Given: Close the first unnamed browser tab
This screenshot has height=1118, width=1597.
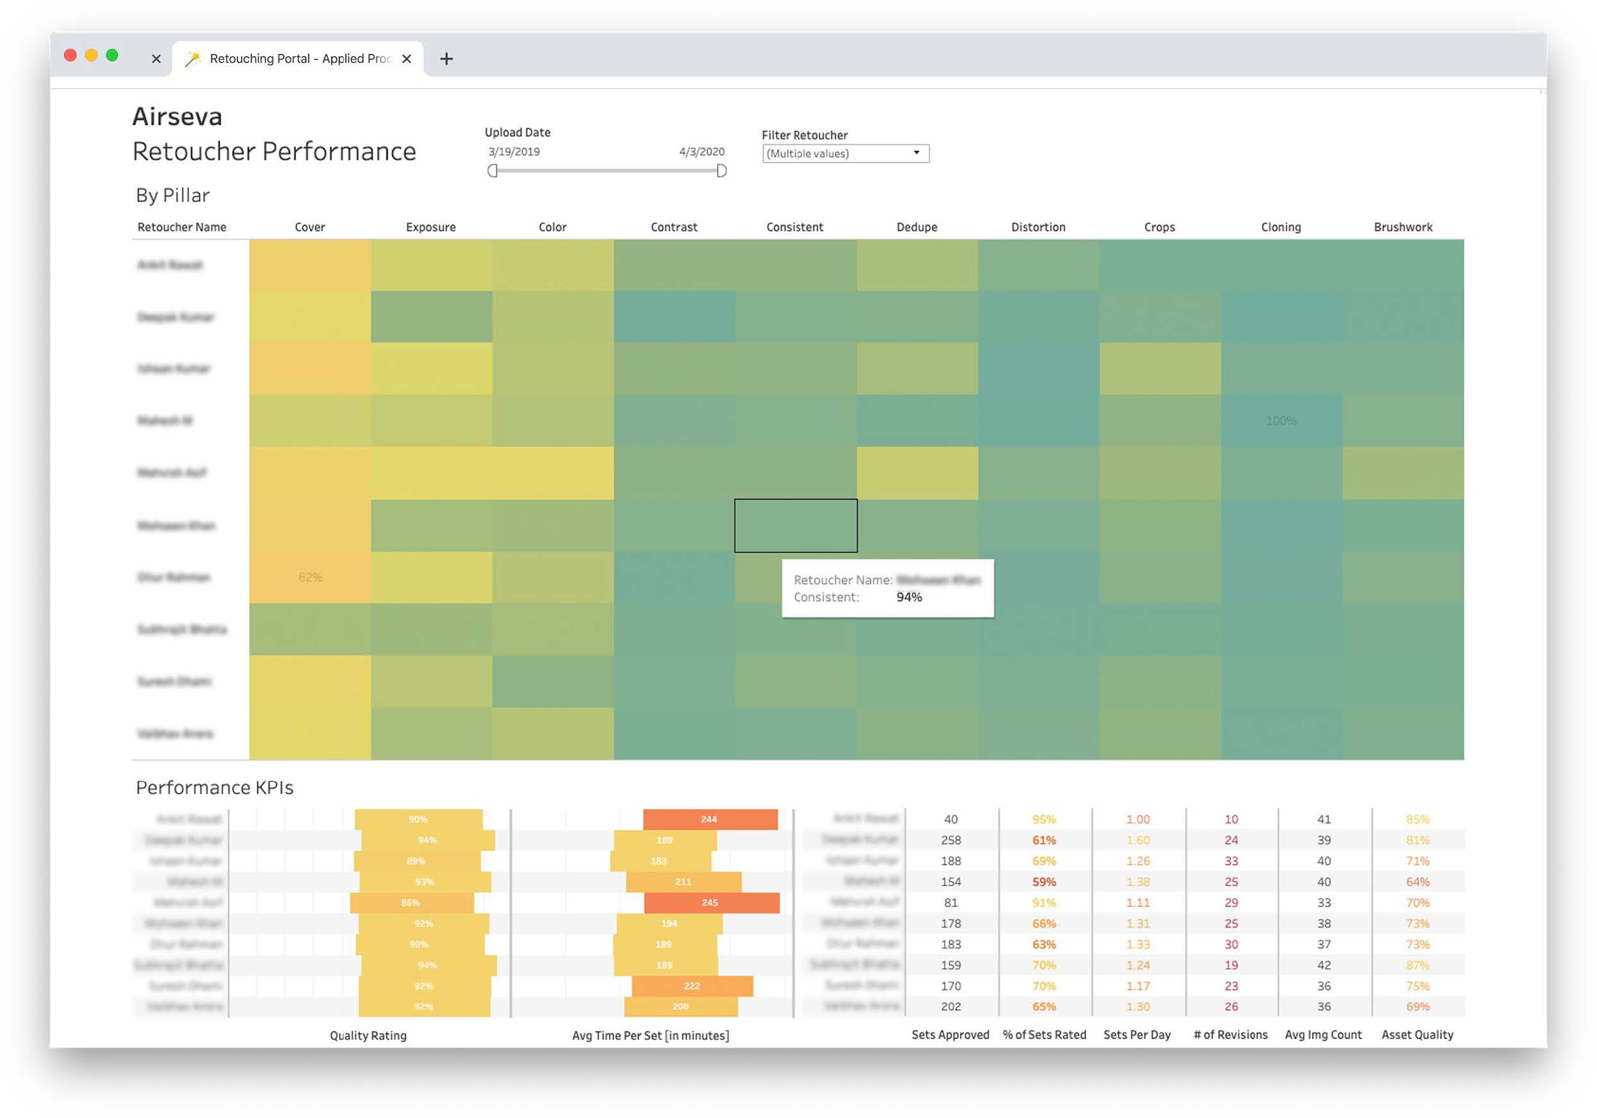Looking at the screenshot, I should [x=156, y=59].
